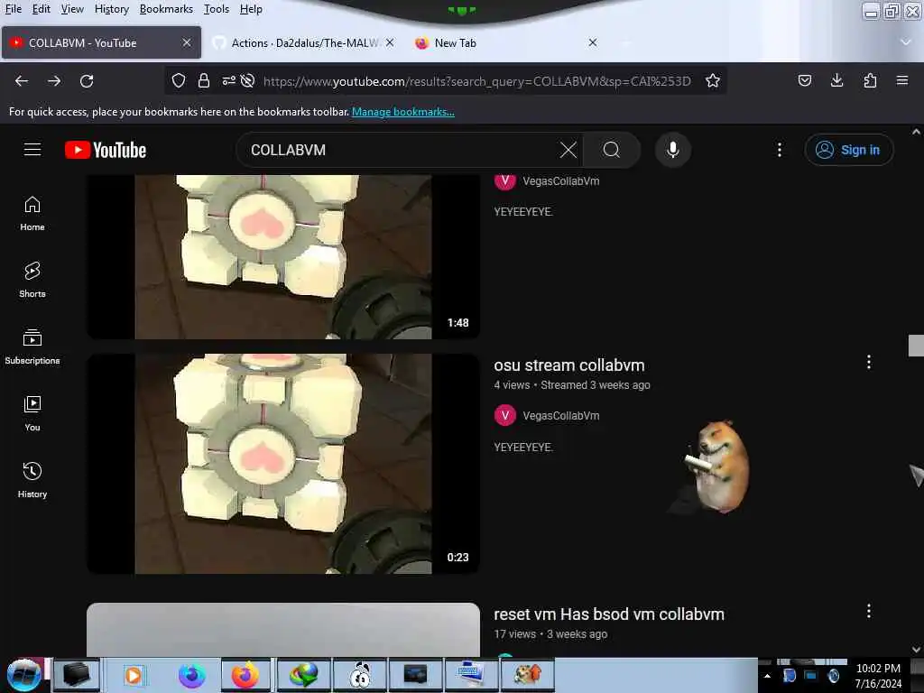The image size is (924, 693).
Task: Open the on-screen keyboard taskbar icon
Action: tap(471, 675)
